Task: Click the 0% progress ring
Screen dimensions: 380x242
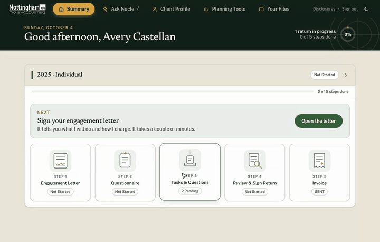Action: 348,34
